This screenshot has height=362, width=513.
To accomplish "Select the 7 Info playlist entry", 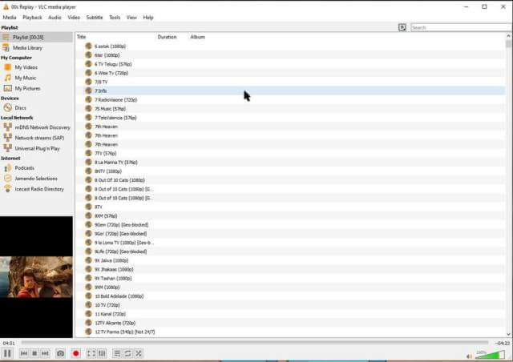I will point(290,90).
